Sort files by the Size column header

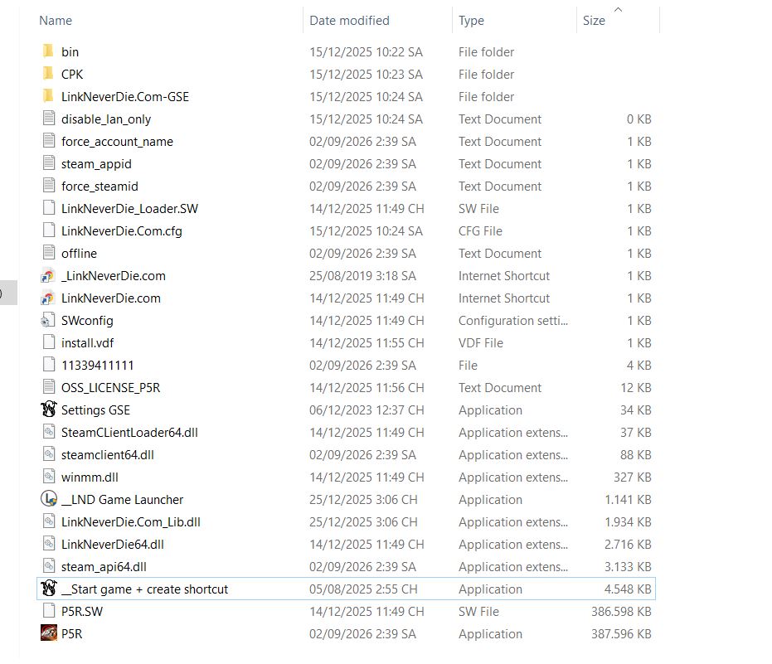pyautogui.click(x=594, y=21)
